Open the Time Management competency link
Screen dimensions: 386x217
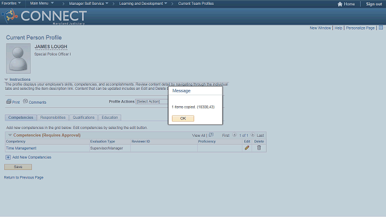(x=21, y=148)
